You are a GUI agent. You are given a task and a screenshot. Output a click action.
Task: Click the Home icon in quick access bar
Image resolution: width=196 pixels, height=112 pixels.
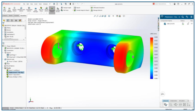[54, 4]
